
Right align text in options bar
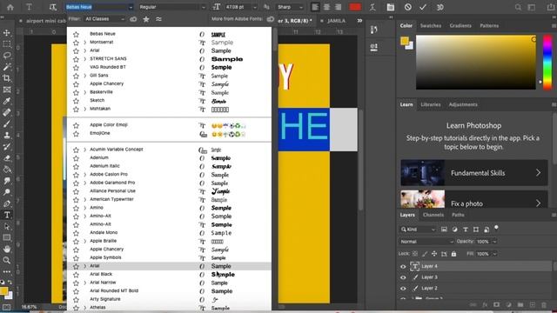click(x=339, y=7)
